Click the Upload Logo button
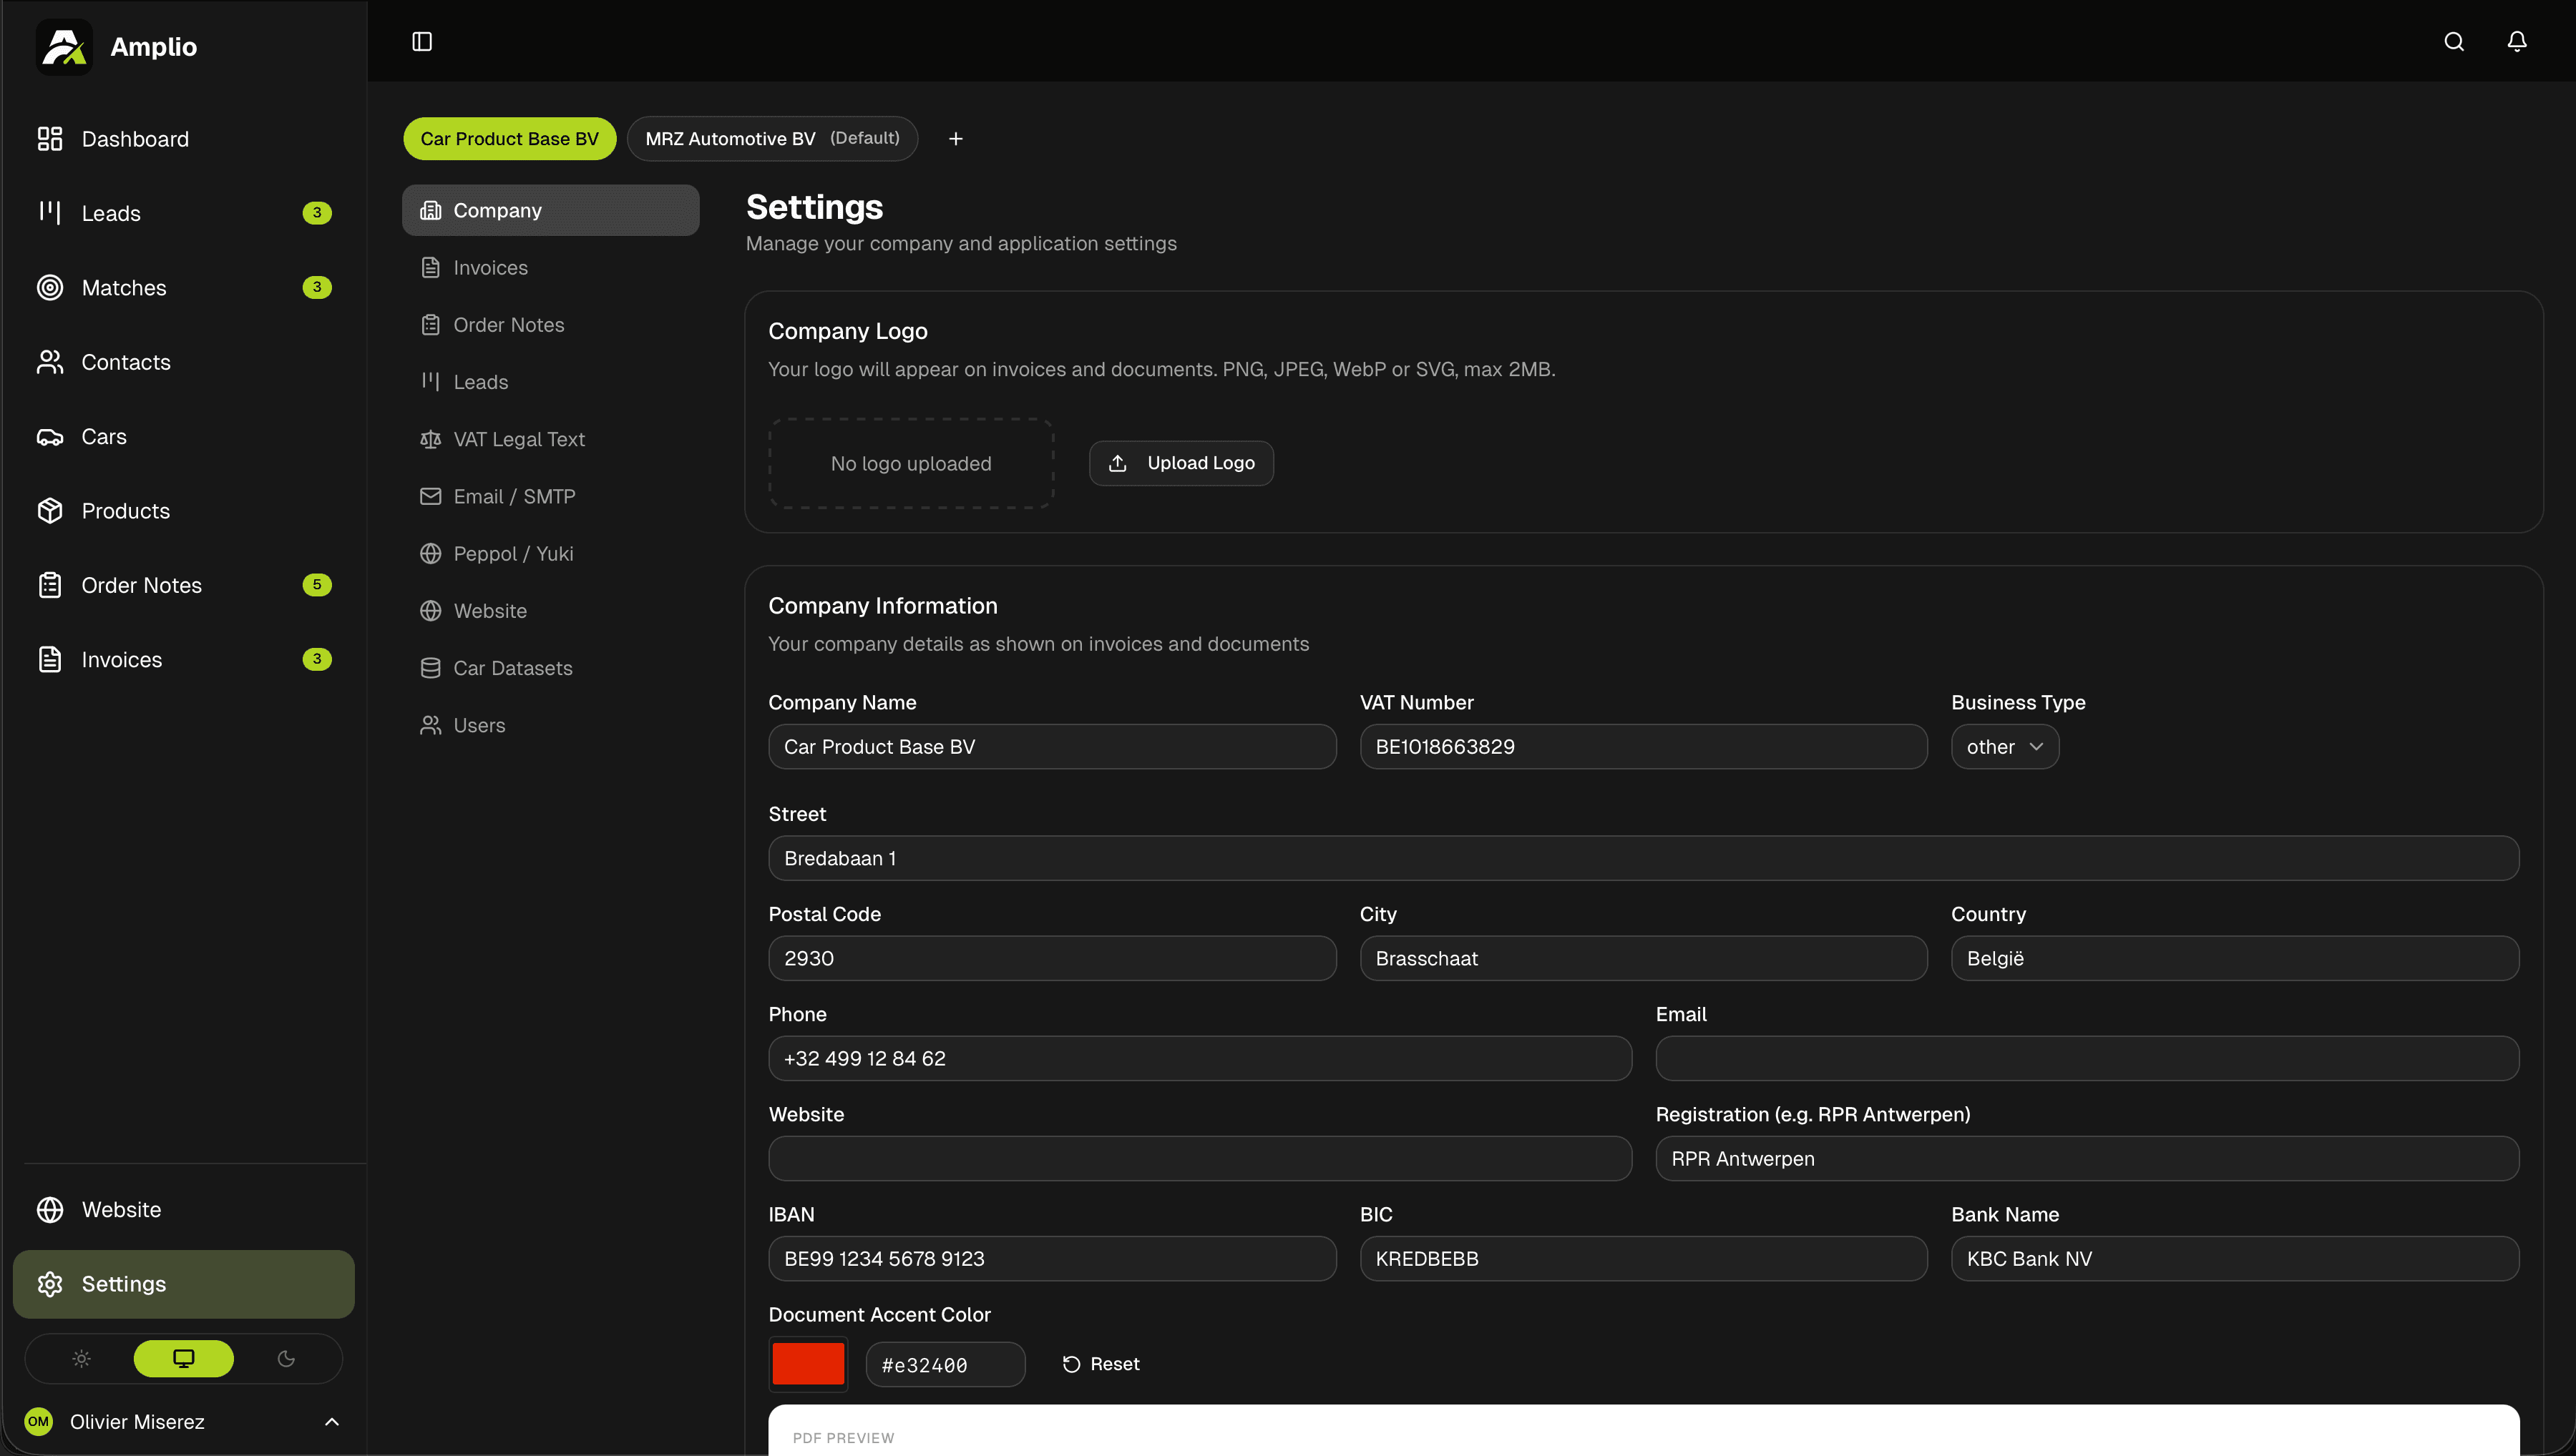 [1181, 463]
